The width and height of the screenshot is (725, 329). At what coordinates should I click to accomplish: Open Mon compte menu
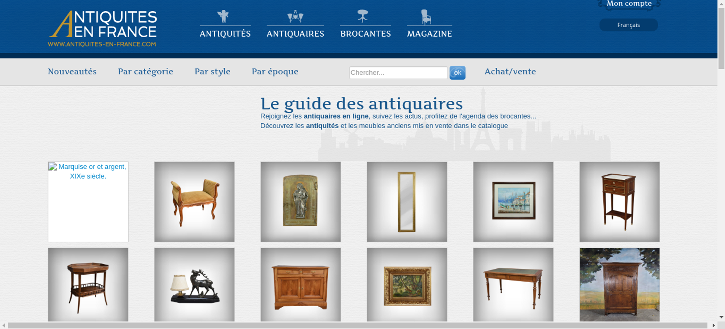tap(629, 4)
